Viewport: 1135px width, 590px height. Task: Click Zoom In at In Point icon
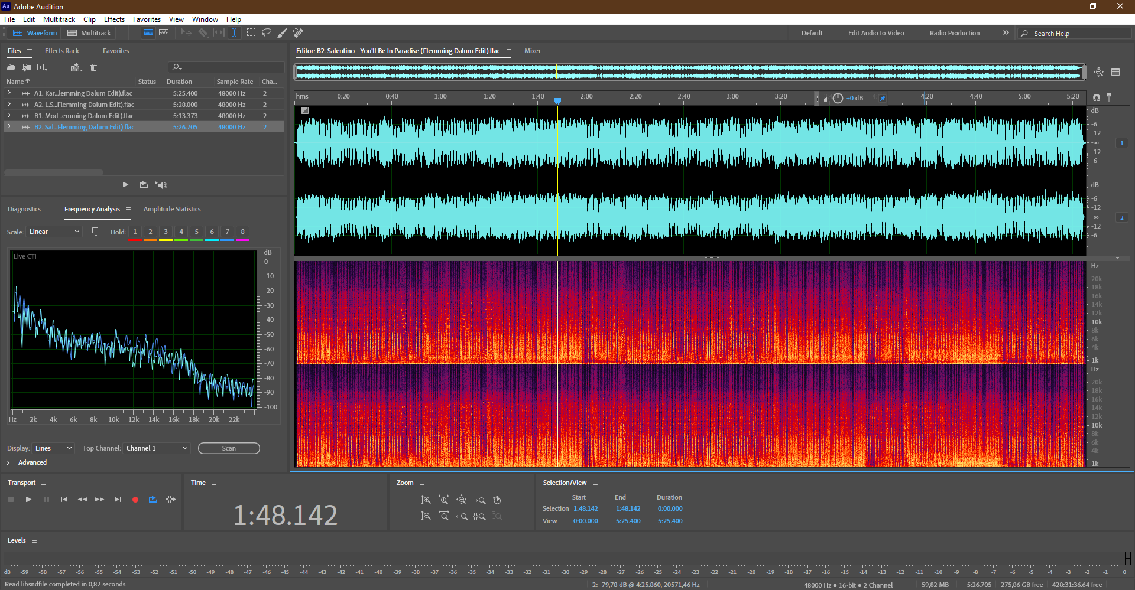[x=462, y=516]
